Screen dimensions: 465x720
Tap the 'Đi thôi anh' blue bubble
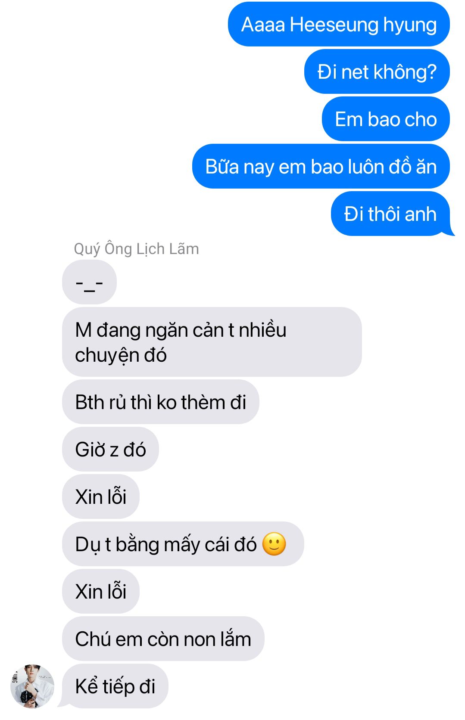(x=390, y=214)
